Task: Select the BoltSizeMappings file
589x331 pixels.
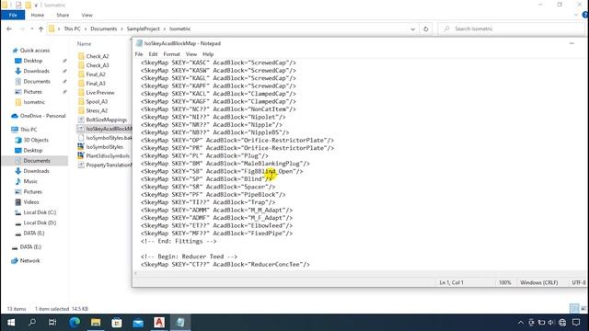Action: click(x=107, y=120)
